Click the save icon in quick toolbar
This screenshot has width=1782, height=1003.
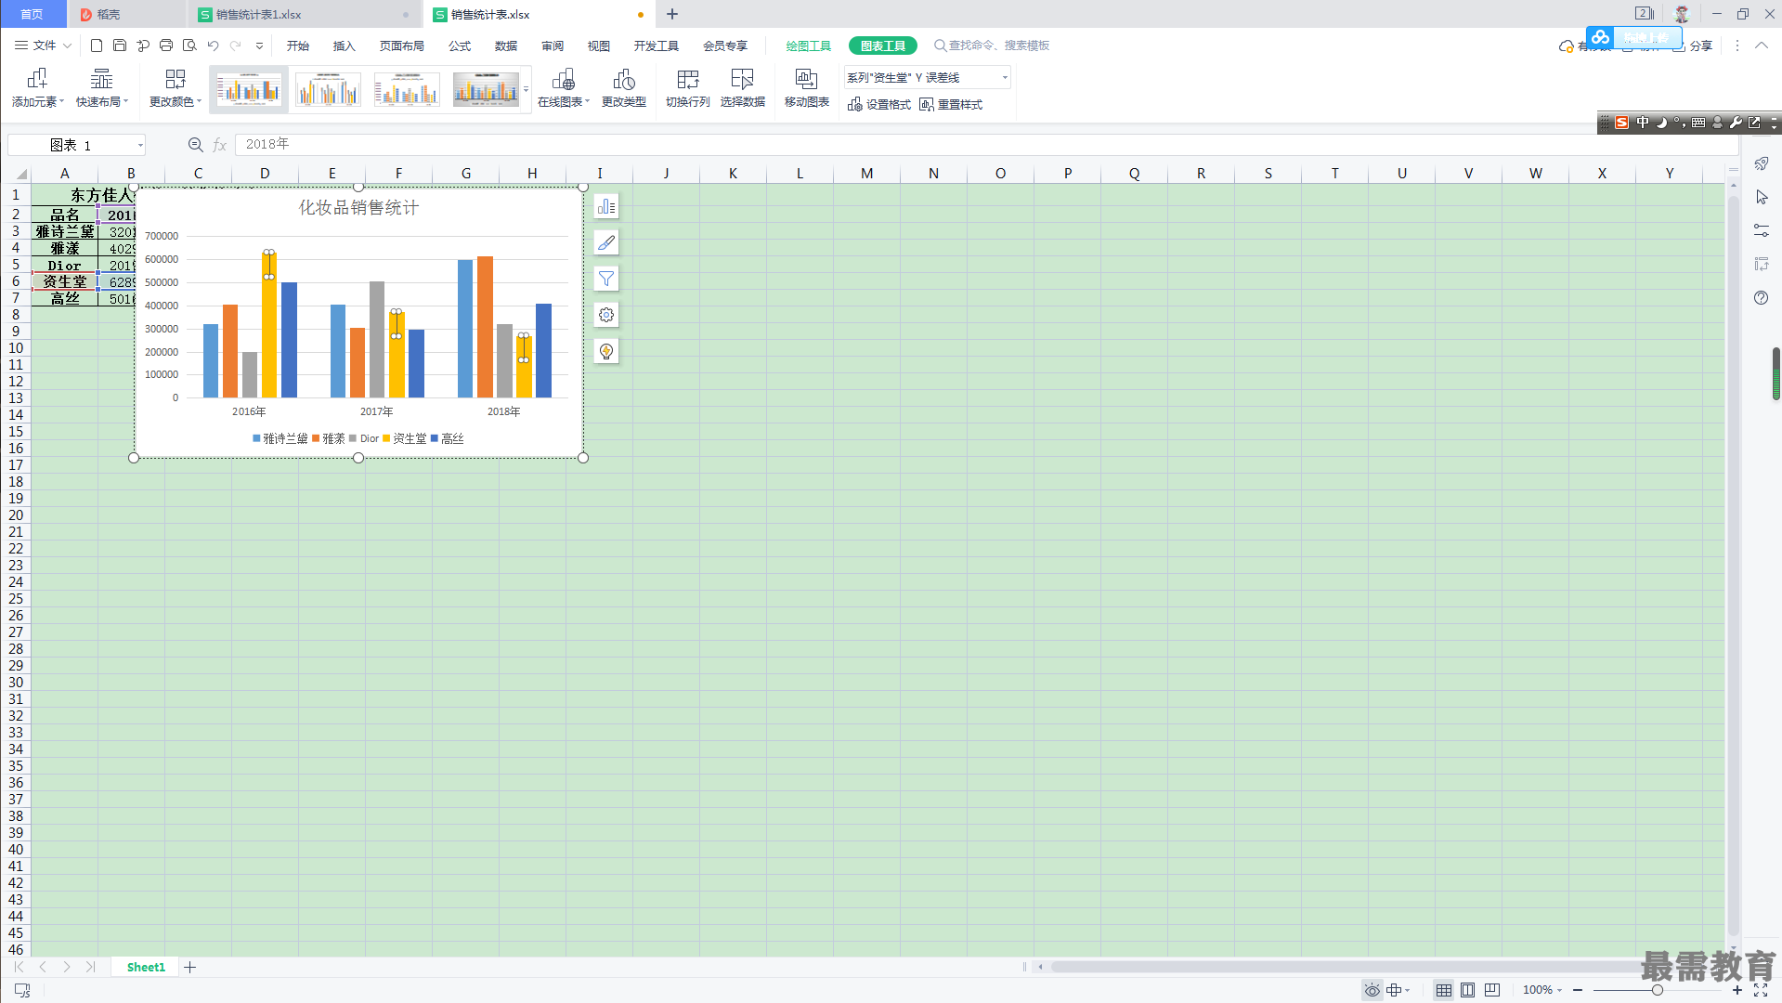pos(120,46)
